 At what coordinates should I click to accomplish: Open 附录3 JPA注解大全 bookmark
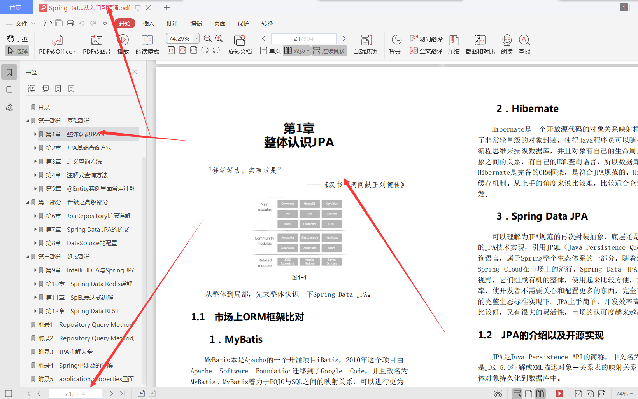65,352
